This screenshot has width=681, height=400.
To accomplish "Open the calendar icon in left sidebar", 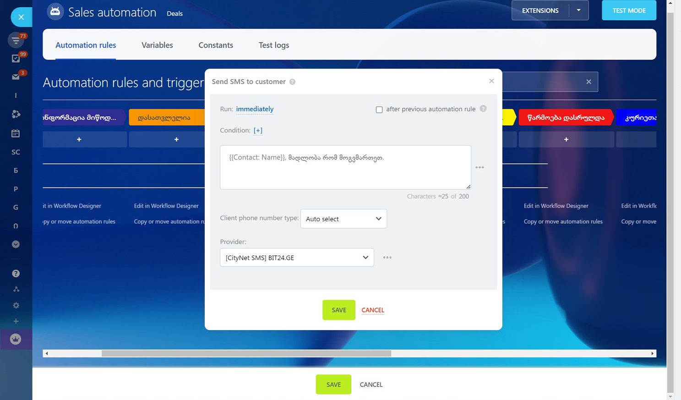I will (16, 133).
